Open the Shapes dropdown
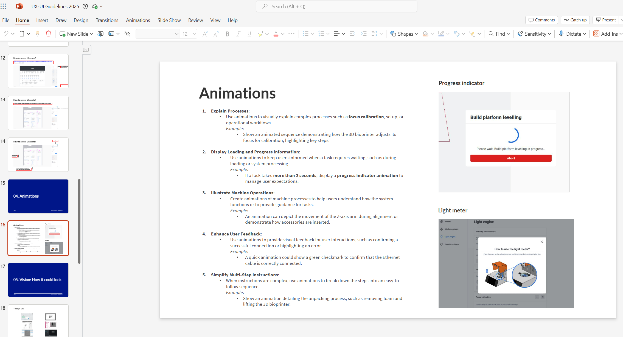Screen dimensions: 623x337 pyautogui.click(x=404, y=33)
